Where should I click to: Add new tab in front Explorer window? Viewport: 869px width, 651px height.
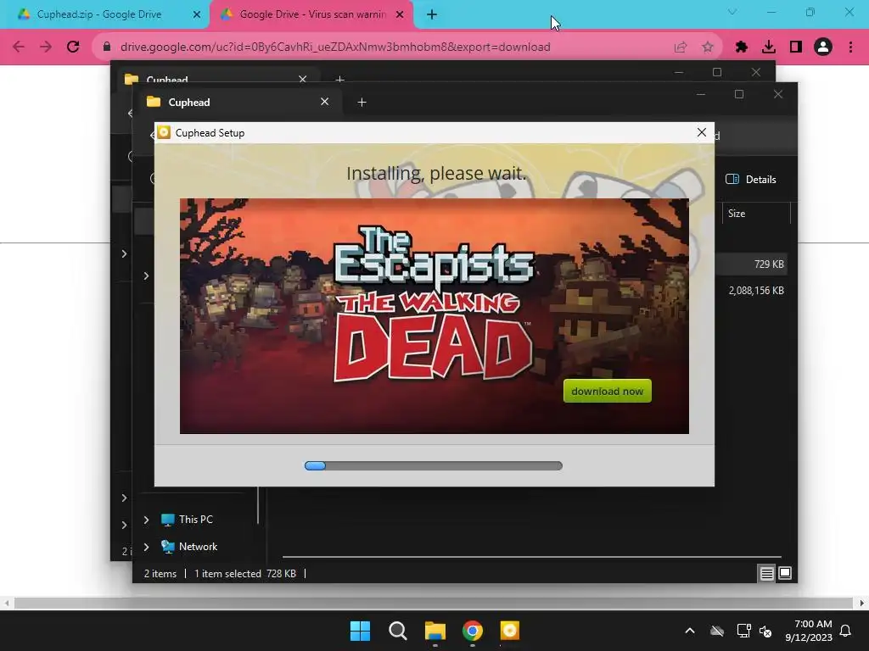(362, 103)
